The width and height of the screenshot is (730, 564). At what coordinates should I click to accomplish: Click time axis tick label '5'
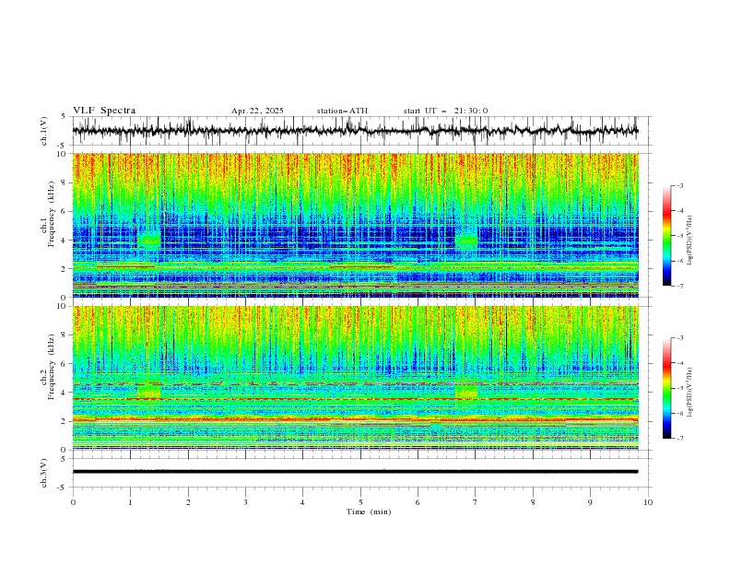click(360, 502)
